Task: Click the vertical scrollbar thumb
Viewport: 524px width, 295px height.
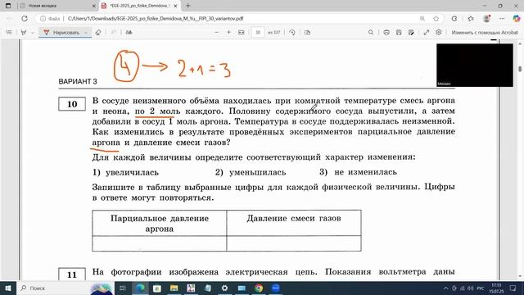Action: 520,69
